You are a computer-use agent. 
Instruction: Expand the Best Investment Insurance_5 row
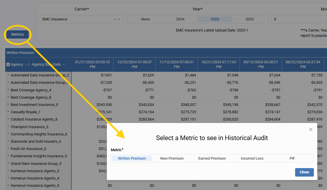[8, 104]
